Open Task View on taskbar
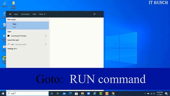Viewport: 170px width, 96px height. pyautogui.click(x=58, y=94)
